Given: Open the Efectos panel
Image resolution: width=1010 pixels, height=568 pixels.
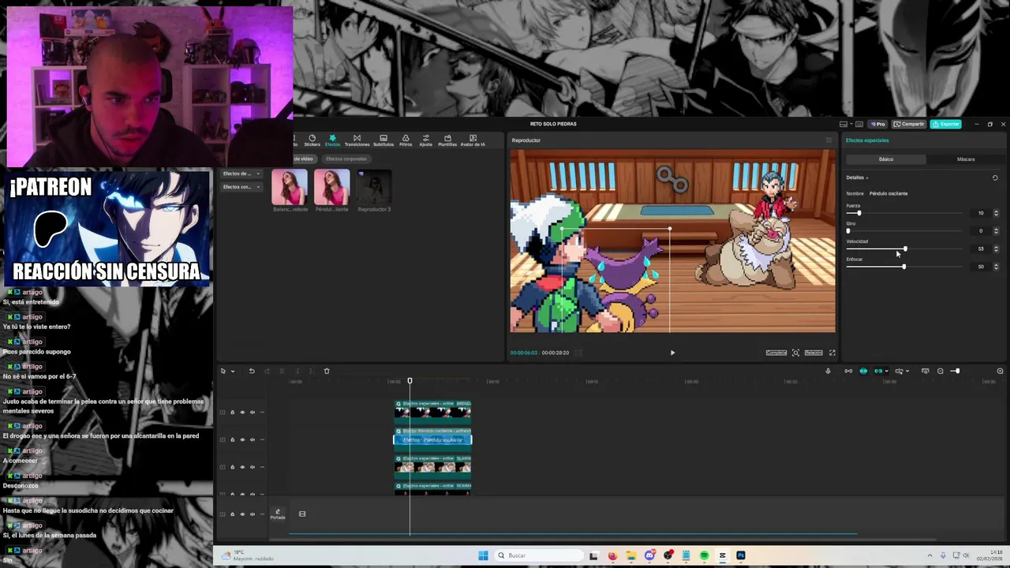Looking at the screenshot, I should [332, 140].
